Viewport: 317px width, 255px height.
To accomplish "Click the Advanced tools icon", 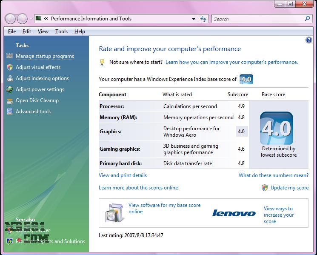I will pyautogui.click(x=10, y=112).
